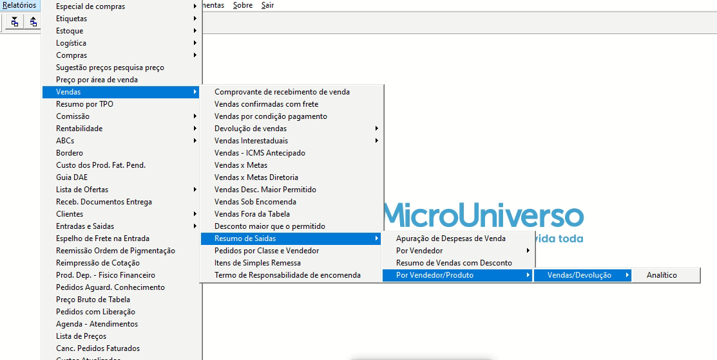Click the expand-all tree toolbar icon
Screen dimensions: 717x360
click(x=15, y=21)
